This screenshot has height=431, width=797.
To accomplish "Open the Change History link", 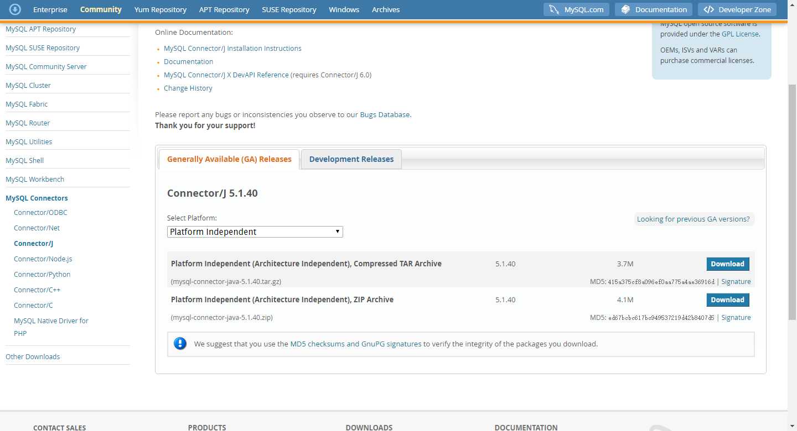I will (188, 88).
